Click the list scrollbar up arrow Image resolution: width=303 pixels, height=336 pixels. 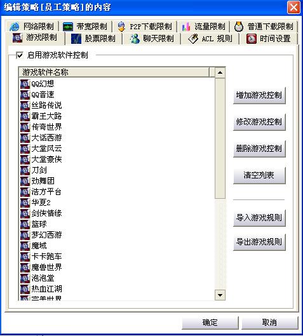220,72
